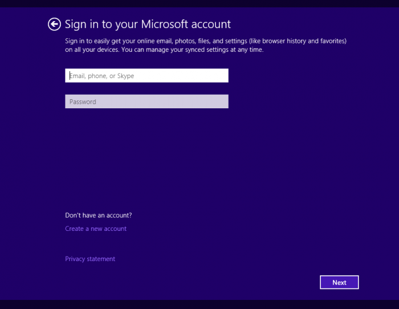Select the Password input field

(x=146, y=101)
